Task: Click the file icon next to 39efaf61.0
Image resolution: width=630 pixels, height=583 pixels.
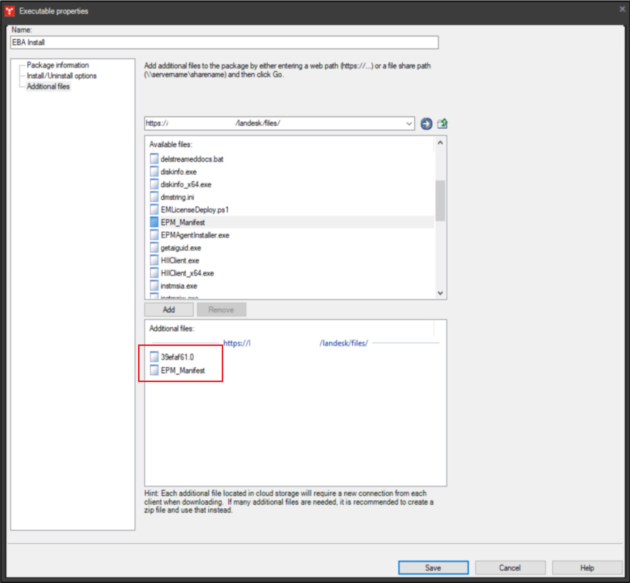Action: (x=154, y=356)
